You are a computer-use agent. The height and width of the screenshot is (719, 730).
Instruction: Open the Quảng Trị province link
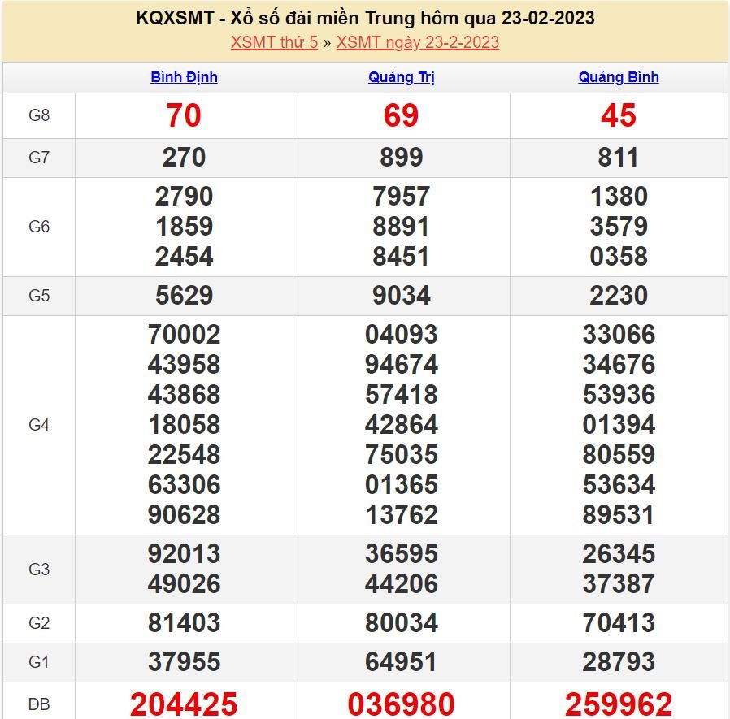point(402,77)
